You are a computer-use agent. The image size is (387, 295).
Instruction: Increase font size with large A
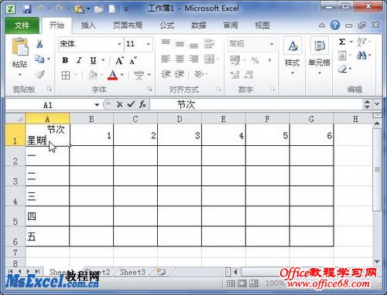click(x=119, y=61)
